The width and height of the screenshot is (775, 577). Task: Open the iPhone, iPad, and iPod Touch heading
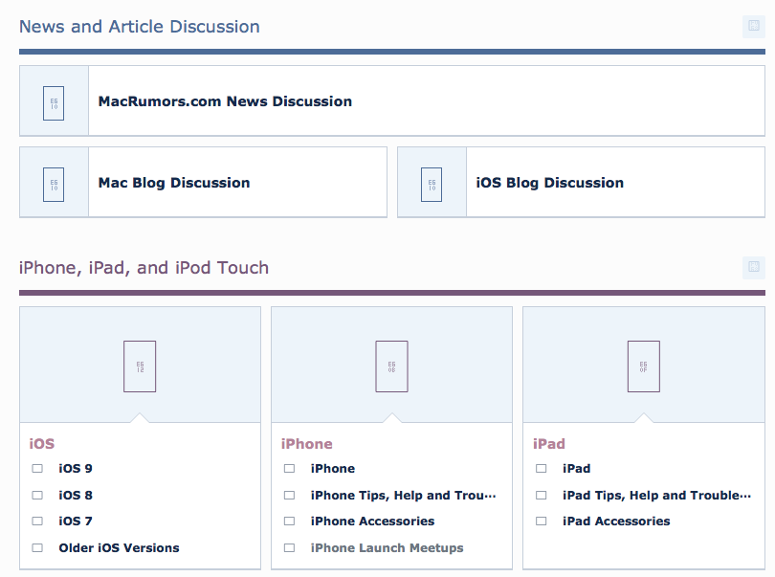click(144, 268)
